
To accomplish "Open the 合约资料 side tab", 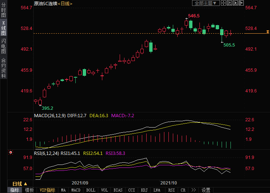I will pyautogui.click(x=4, y=68).
